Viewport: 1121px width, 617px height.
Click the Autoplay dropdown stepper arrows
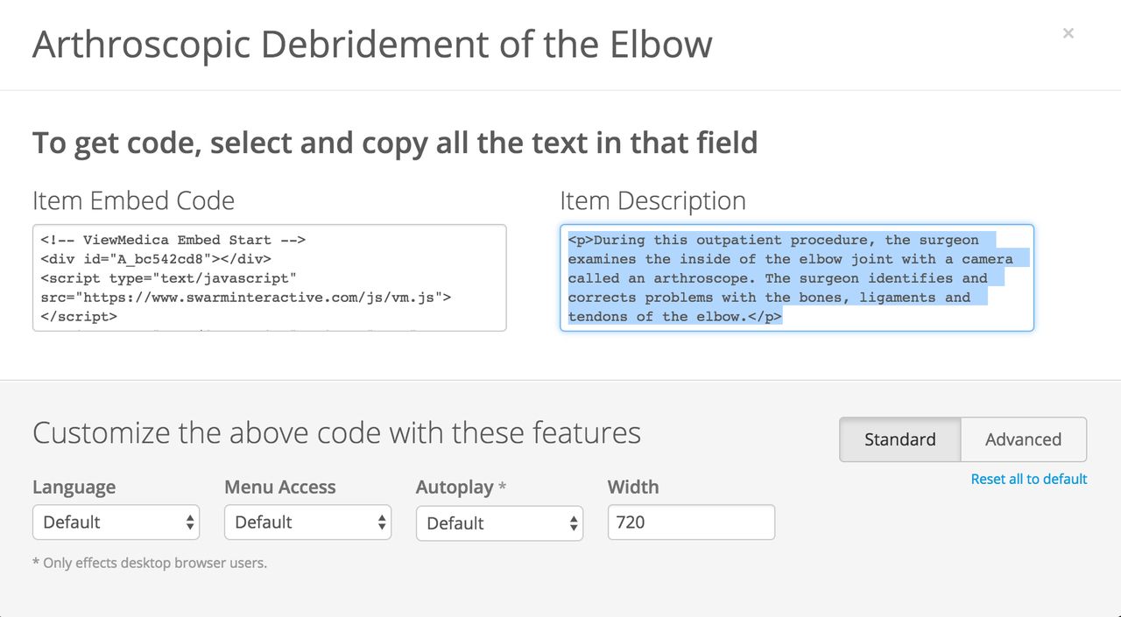573,522
